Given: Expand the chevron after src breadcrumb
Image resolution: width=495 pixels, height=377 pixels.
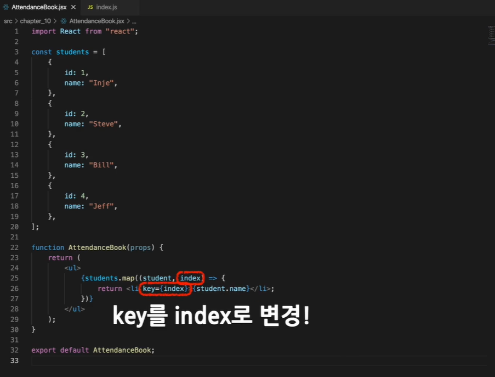Looking at the screenshot, I should (x=16, y=21).
